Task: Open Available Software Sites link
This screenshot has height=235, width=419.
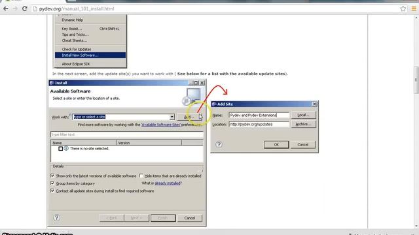Action: 160,125
